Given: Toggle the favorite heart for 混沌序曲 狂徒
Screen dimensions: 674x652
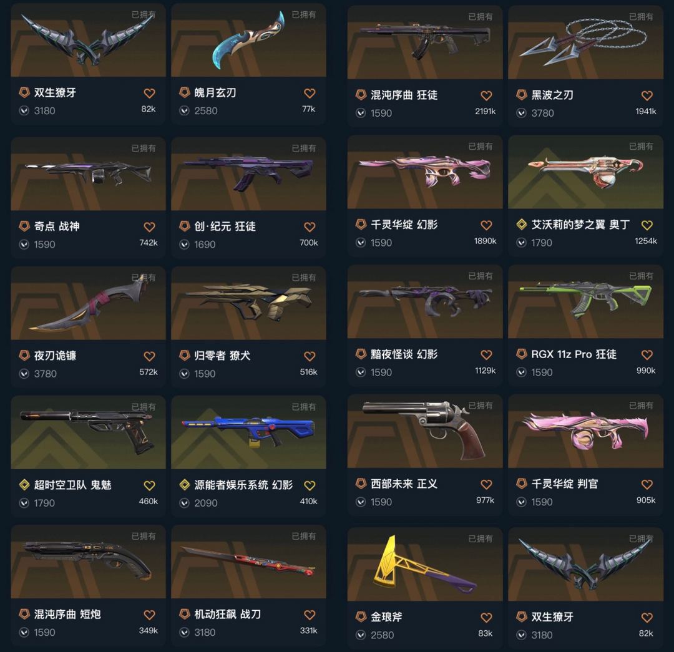Looking at the screenshot, I should 486,95.
